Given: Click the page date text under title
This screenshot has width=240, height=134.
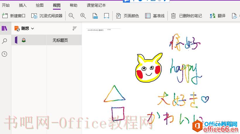Looking at the screenshot, I should 95,30.
